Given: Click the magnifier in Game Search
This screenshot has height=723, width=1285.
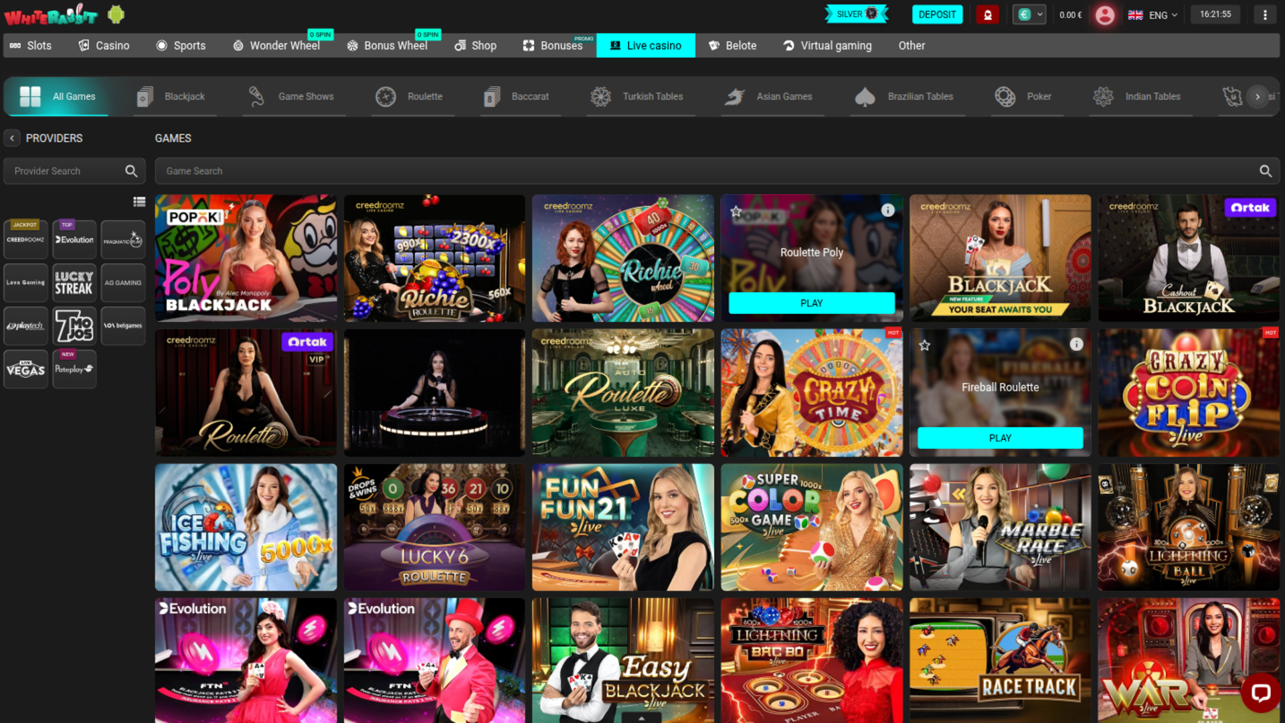Looking at the screenshot, I should [x=1265, y=171].
